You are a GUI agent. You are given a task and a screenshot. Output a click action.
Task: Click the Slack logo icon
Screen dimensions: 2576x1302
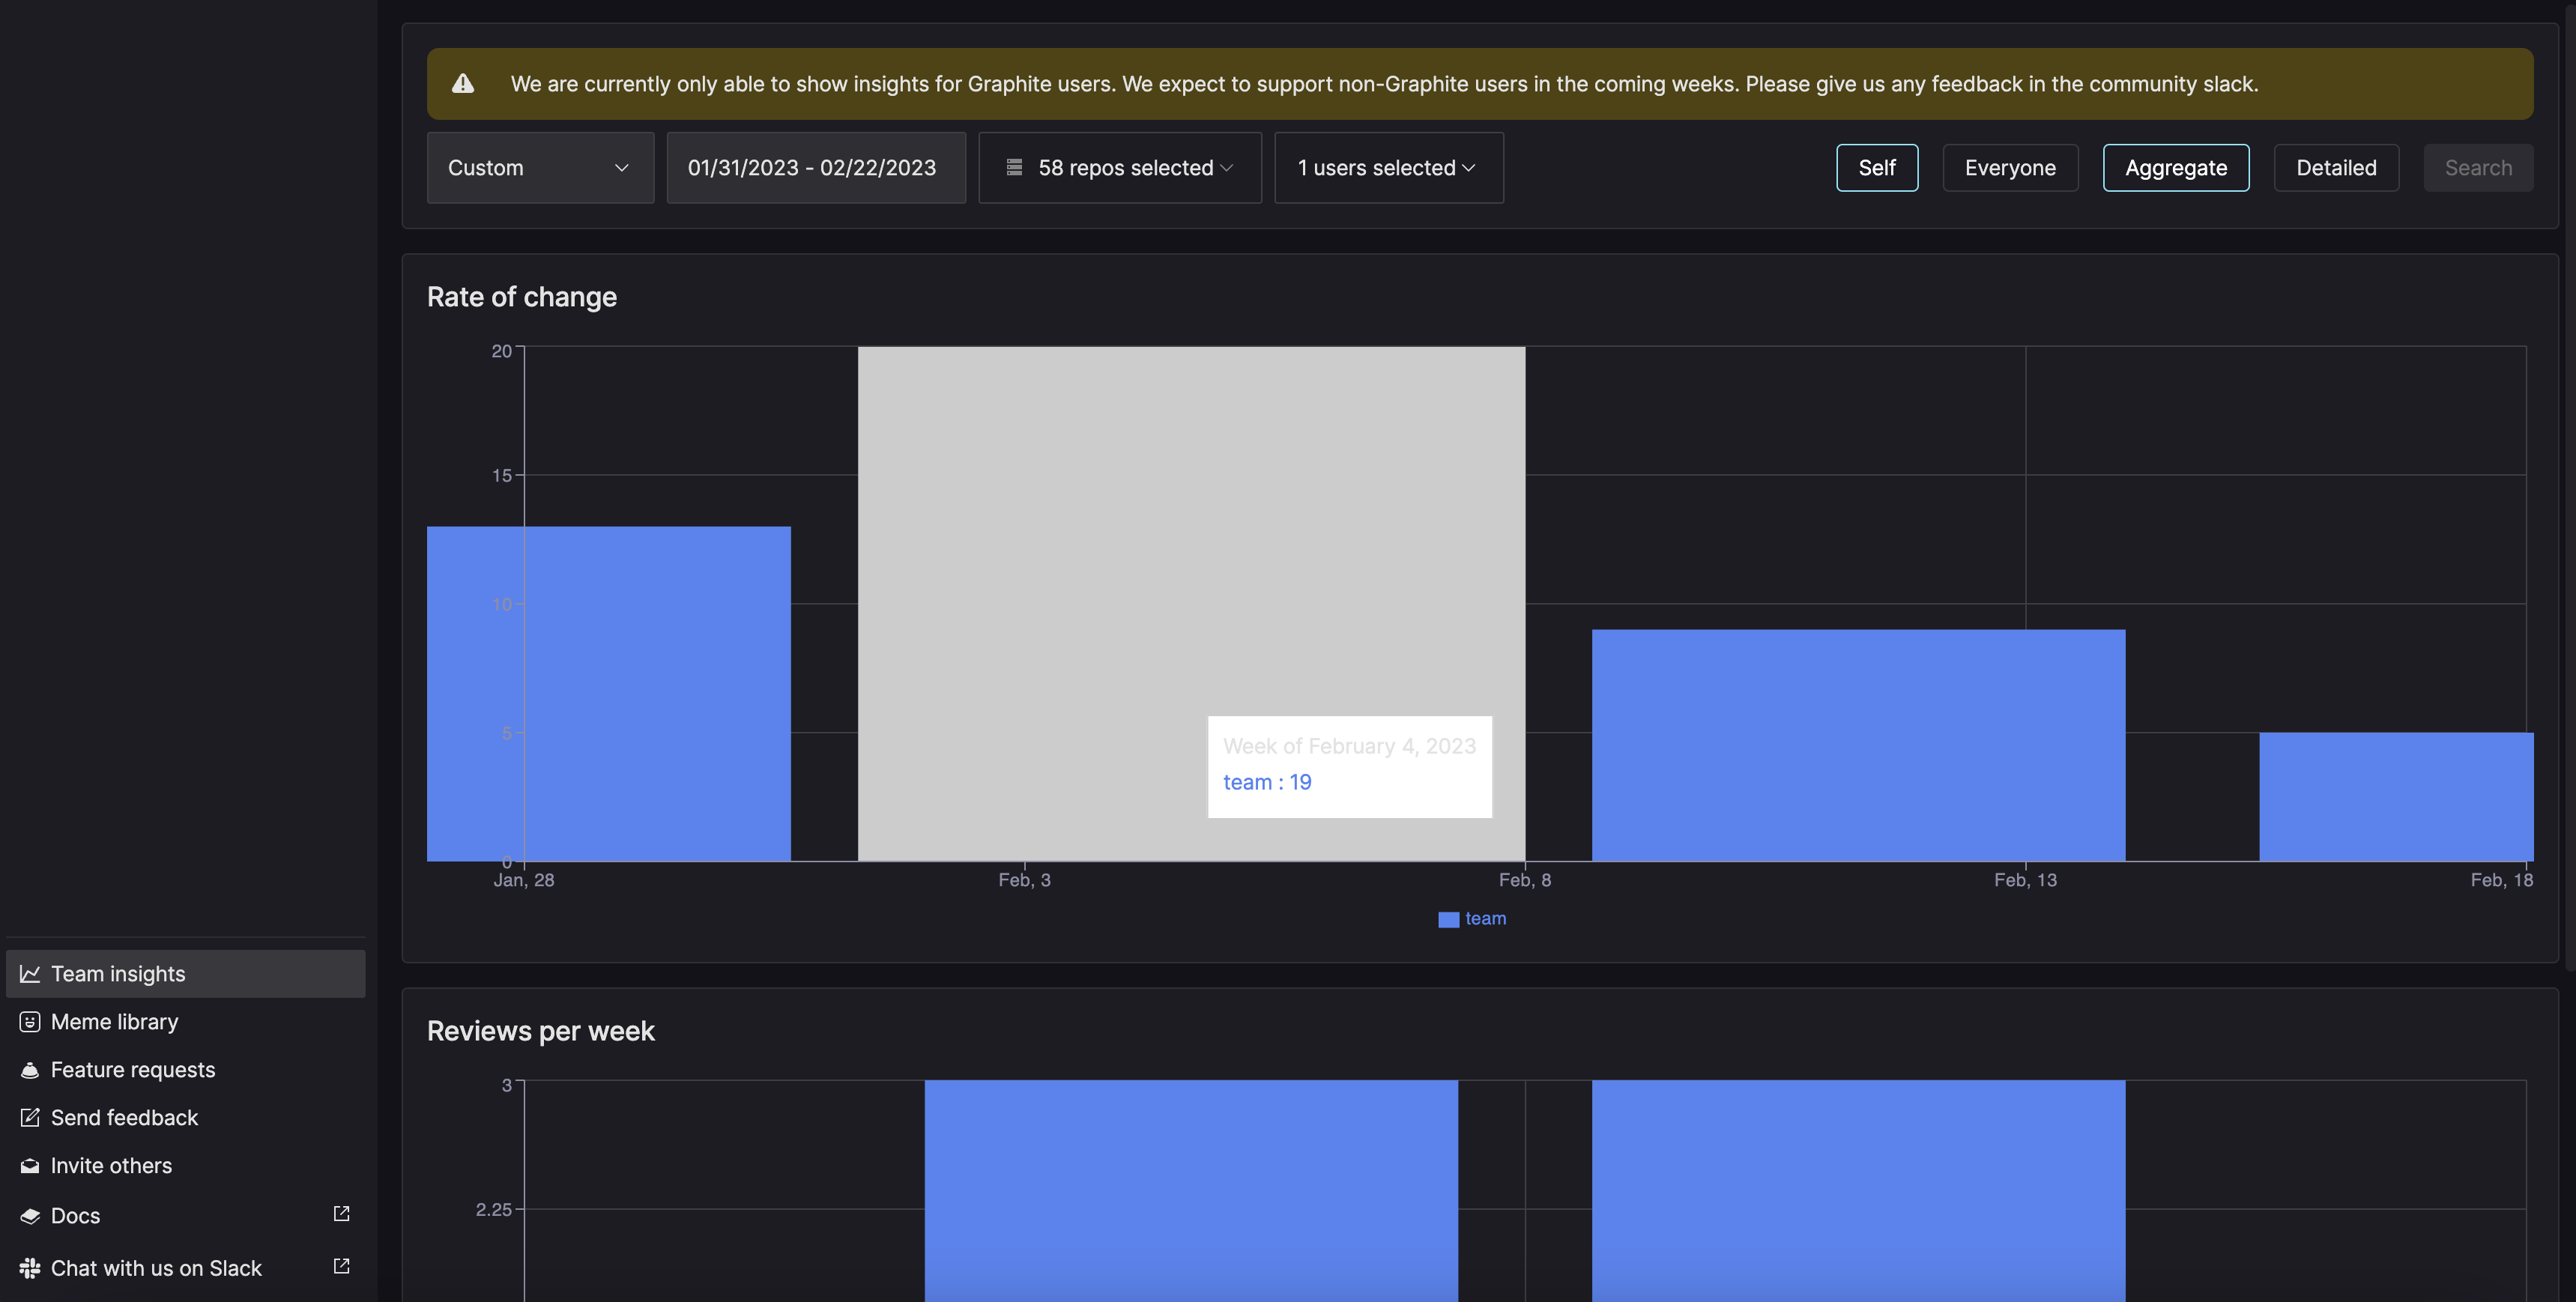[30, 1268]
